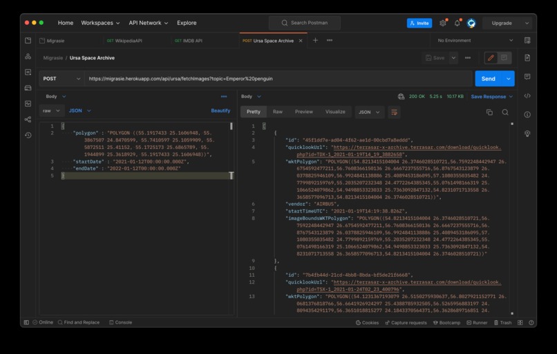
Task: Open the help icon in status bar
Action: coord(531,322)
